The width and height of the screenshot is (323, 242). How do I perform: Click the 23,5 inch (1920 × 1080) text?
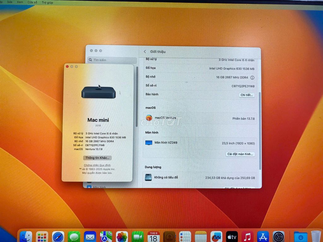[238, 143]
